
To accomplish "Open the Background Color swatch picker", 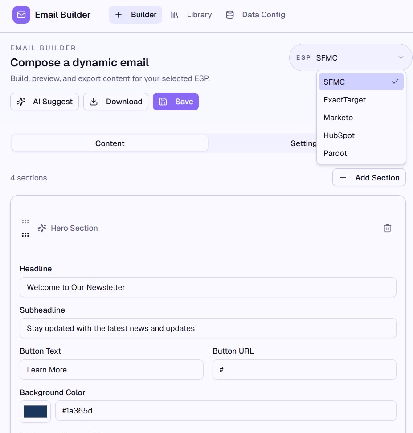I will pyautogui.click(x=35, y=411).
